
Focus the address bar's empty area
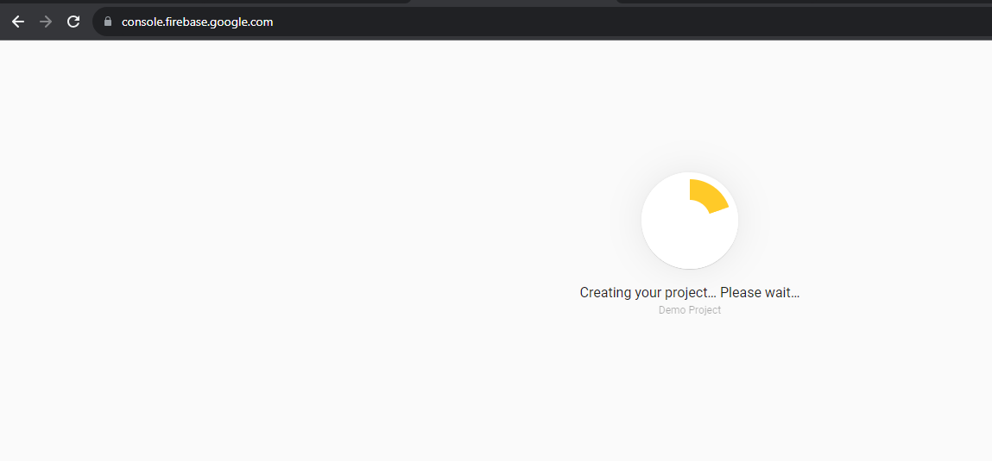point(604,22)
